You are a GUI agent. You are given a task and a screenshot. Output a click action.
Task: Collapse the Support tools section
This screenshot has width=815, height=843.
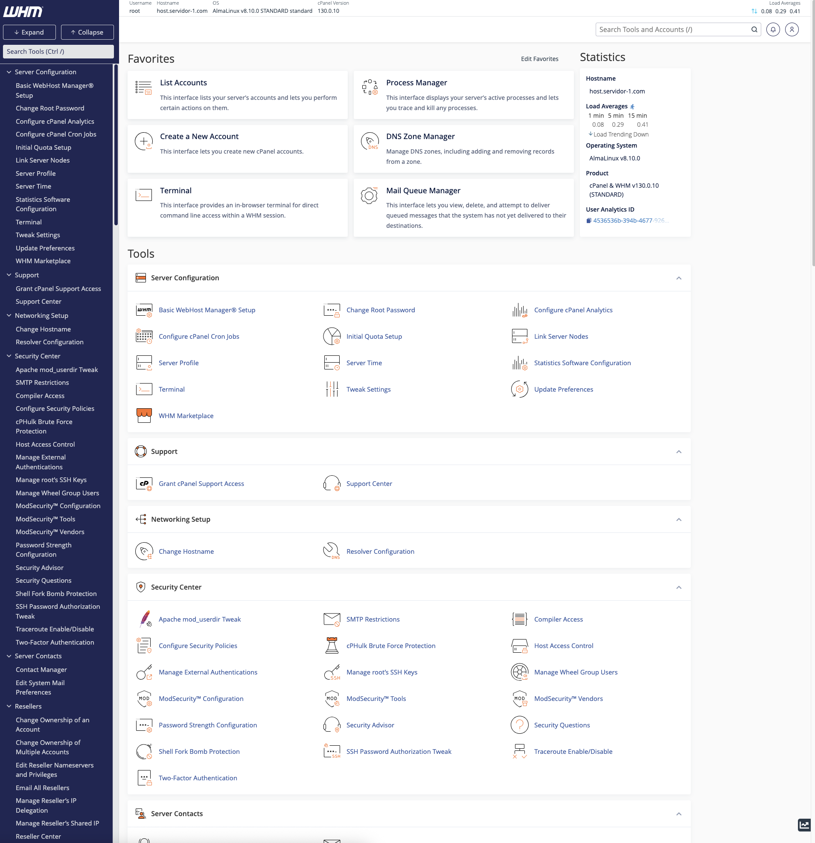click(x=678, y=452)
